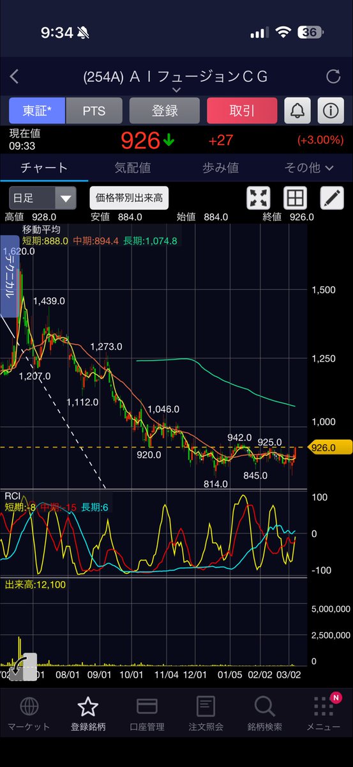Switch to the PTS market toggle
Screen dimensions: 353x767
[94, 111]
